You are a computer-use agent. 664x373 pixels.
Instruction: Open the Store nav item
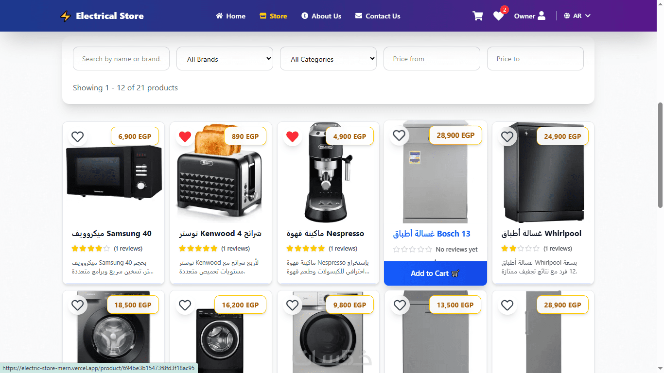[x=273, y=16]
